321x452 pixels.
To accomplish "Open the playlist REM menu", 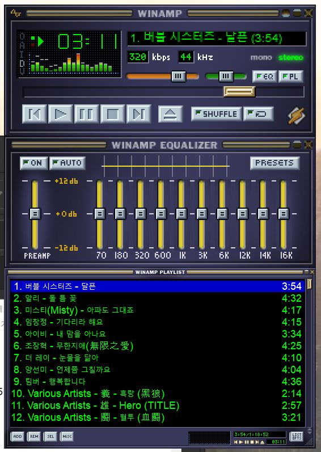I will tap(34, 437).
